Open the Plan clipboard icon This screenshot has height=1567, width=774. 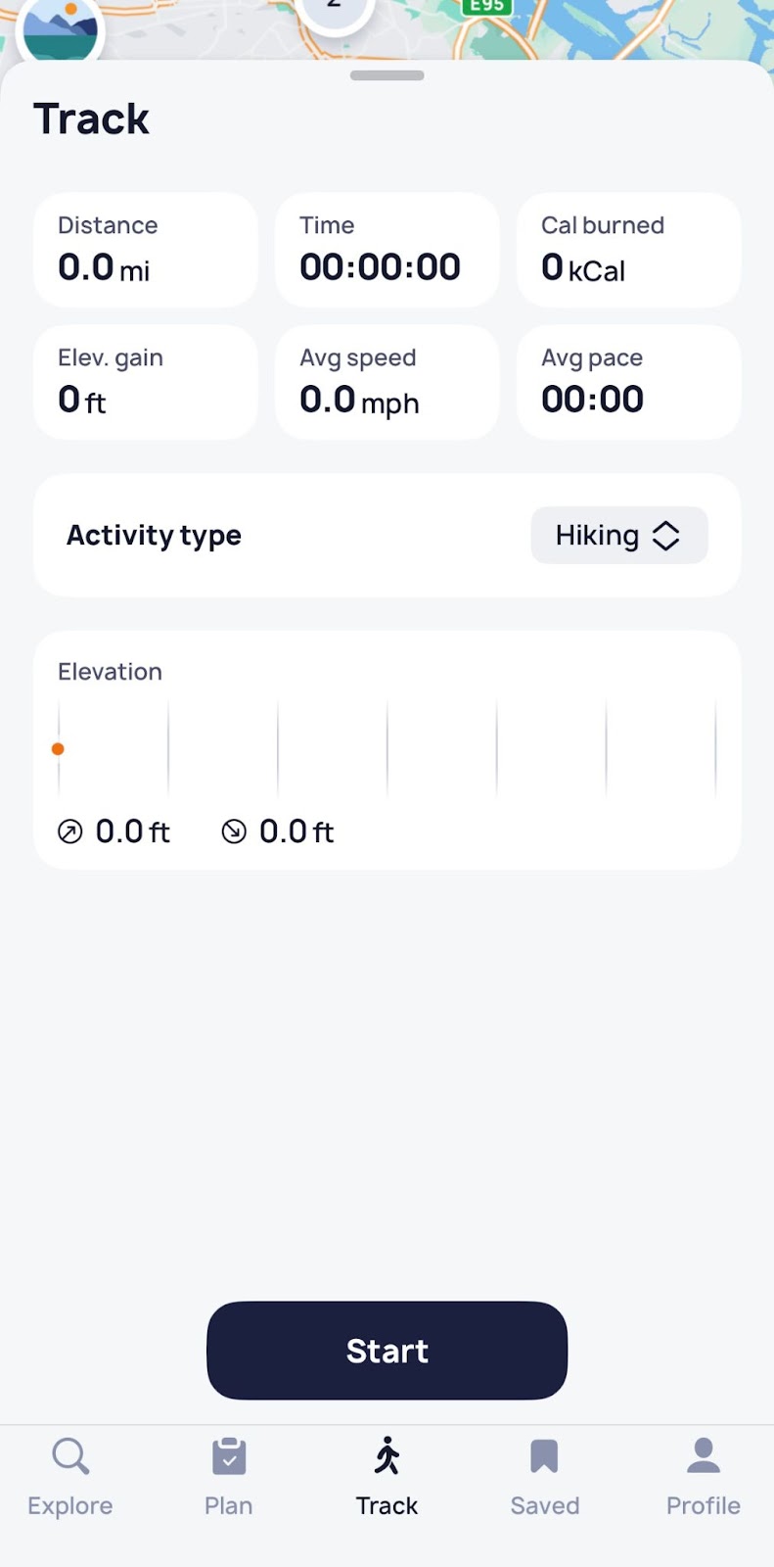(x=229, y=1456)
